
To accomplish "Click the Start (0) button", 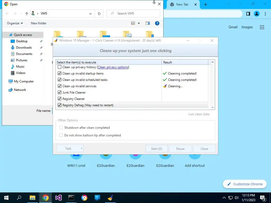I will coord(156,149).
